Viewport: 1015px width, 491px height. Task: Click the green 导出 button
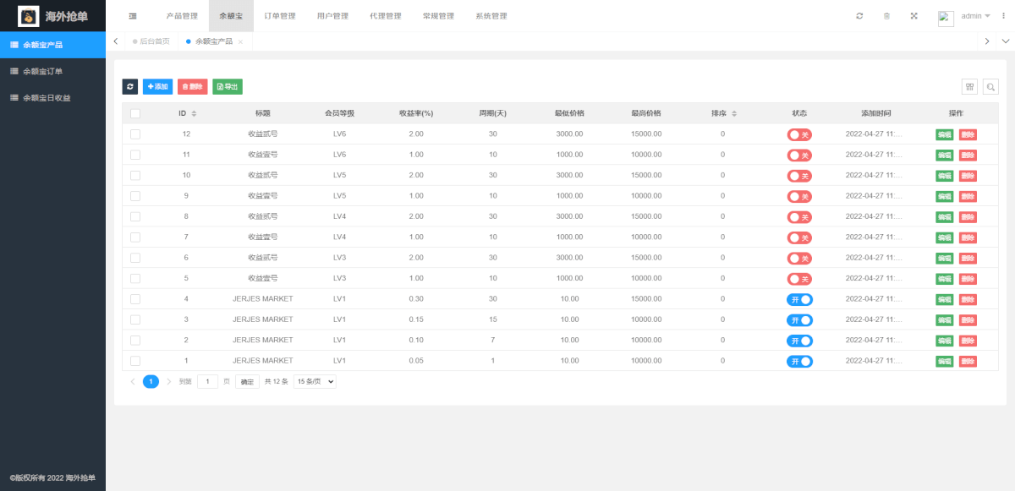click(x=227, y=86)
